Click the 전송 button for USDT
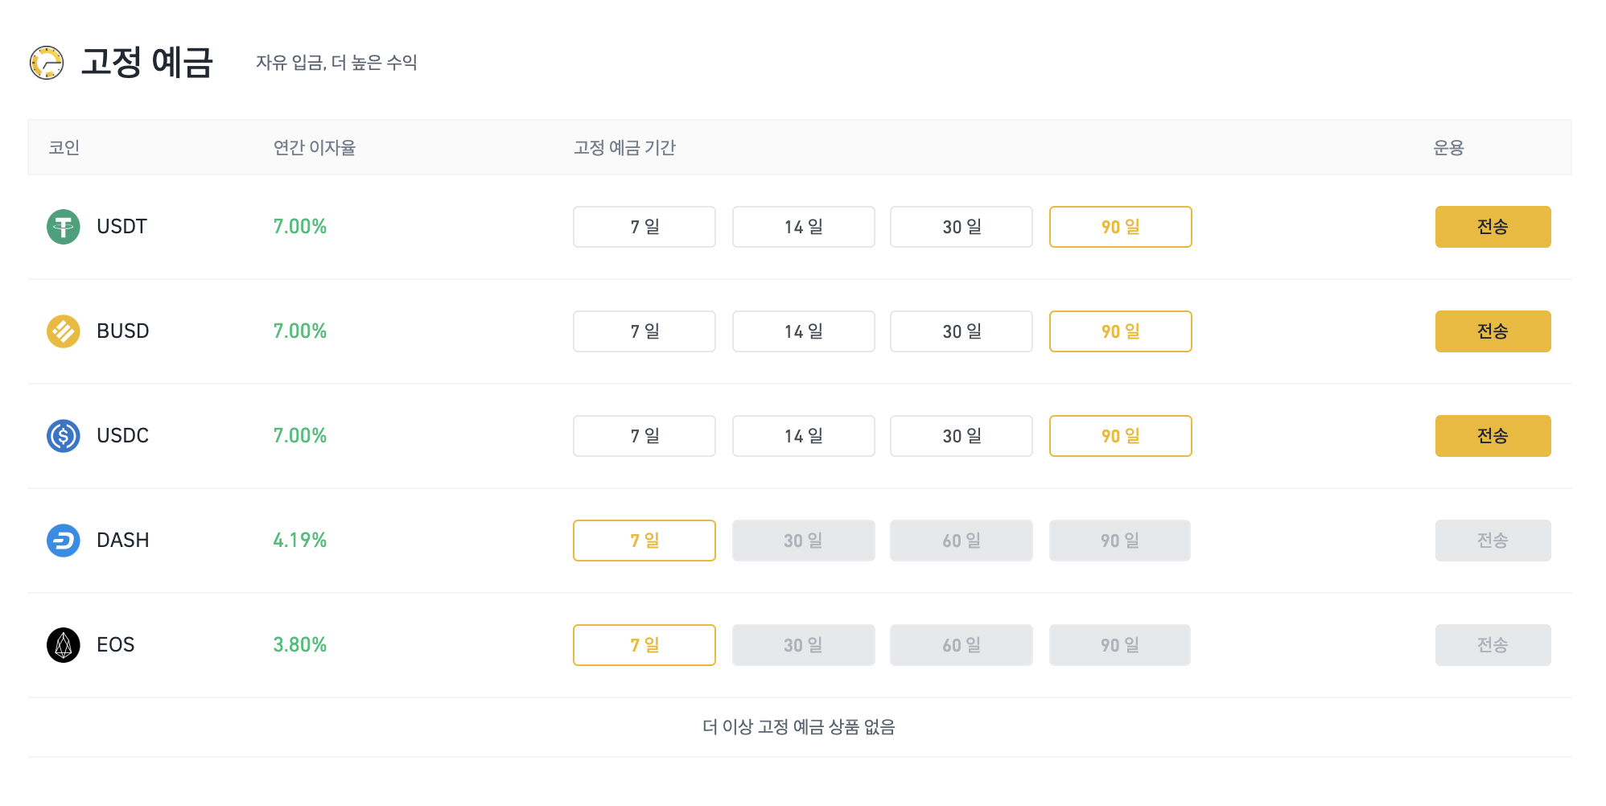Screen dimensions: 1606x806 click(x=1493, y=227)
